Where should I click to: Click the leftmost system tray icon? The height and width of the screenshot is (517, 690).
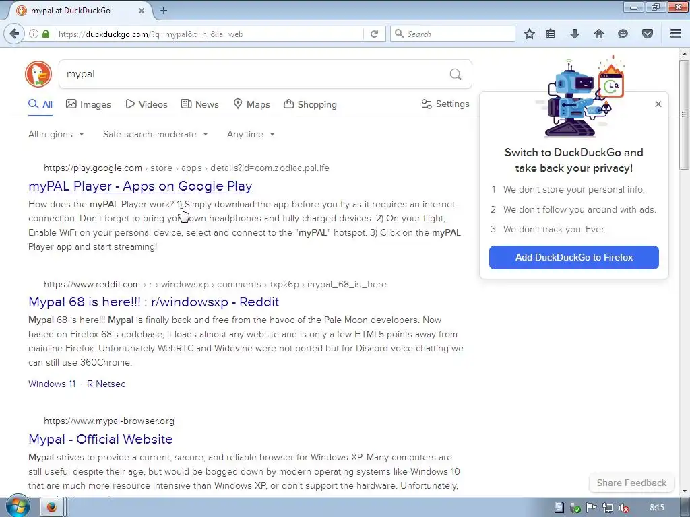[559, 508]
